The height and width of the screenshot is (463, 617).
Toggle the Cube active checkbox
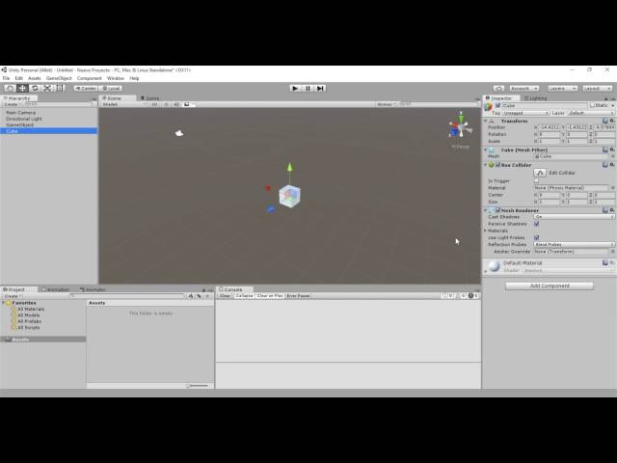coord(497,105)
